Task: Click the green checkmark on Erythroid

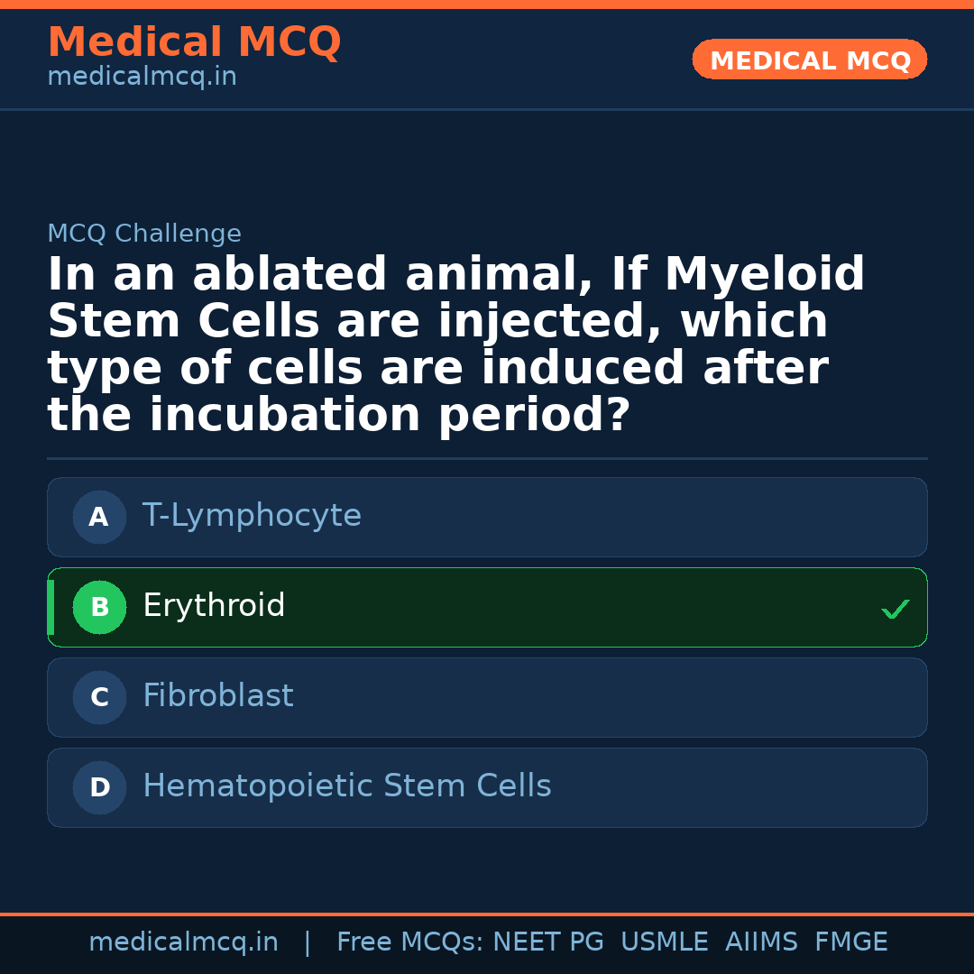Action: 895,610
